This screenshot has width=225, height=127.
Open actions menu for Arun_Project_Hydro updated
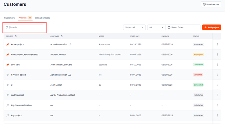click(217, 54)
